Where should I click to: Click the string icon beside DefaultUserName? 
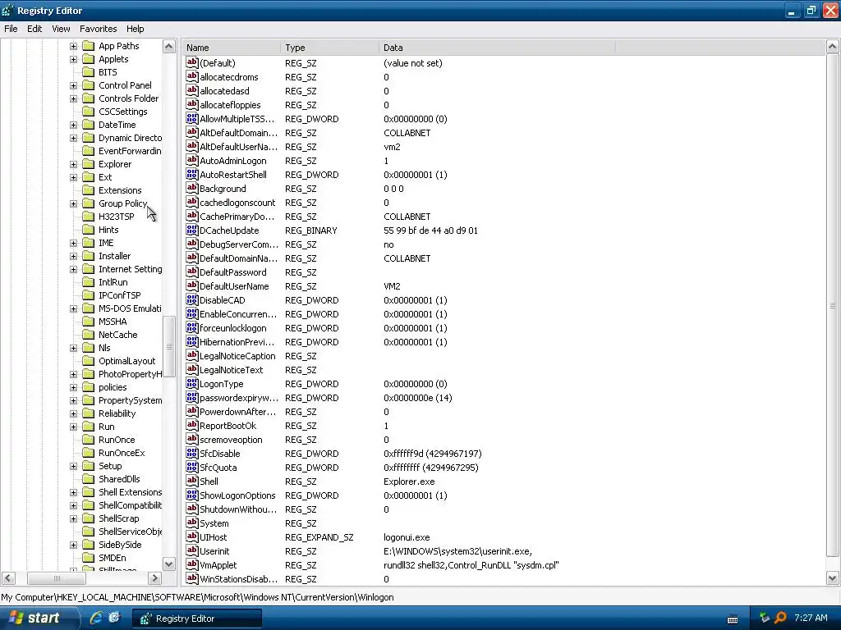[192, 285]
